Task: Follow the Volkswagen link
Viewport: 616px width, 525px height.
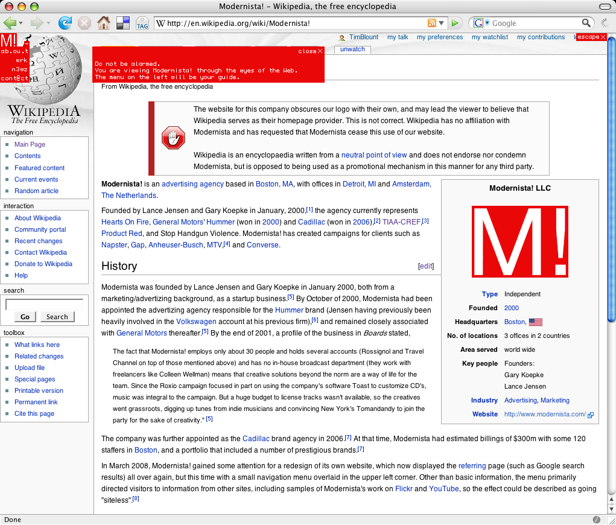Action: tap(196, 322)
